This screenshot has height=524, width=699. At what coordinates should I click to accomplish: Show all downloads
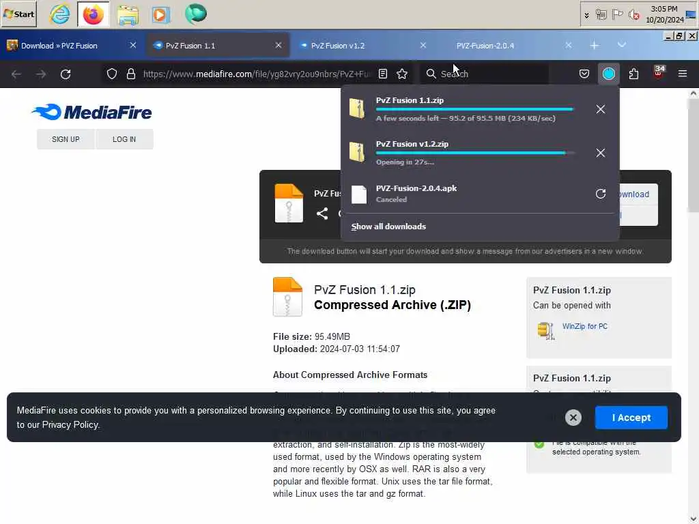[388, 227]
